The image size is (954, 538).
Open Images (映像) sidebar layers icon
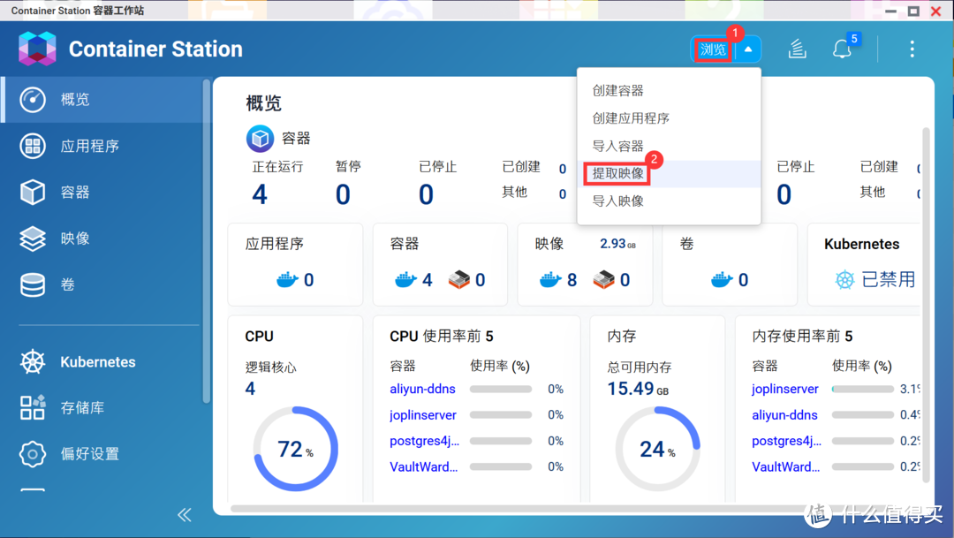coord(33,239)
